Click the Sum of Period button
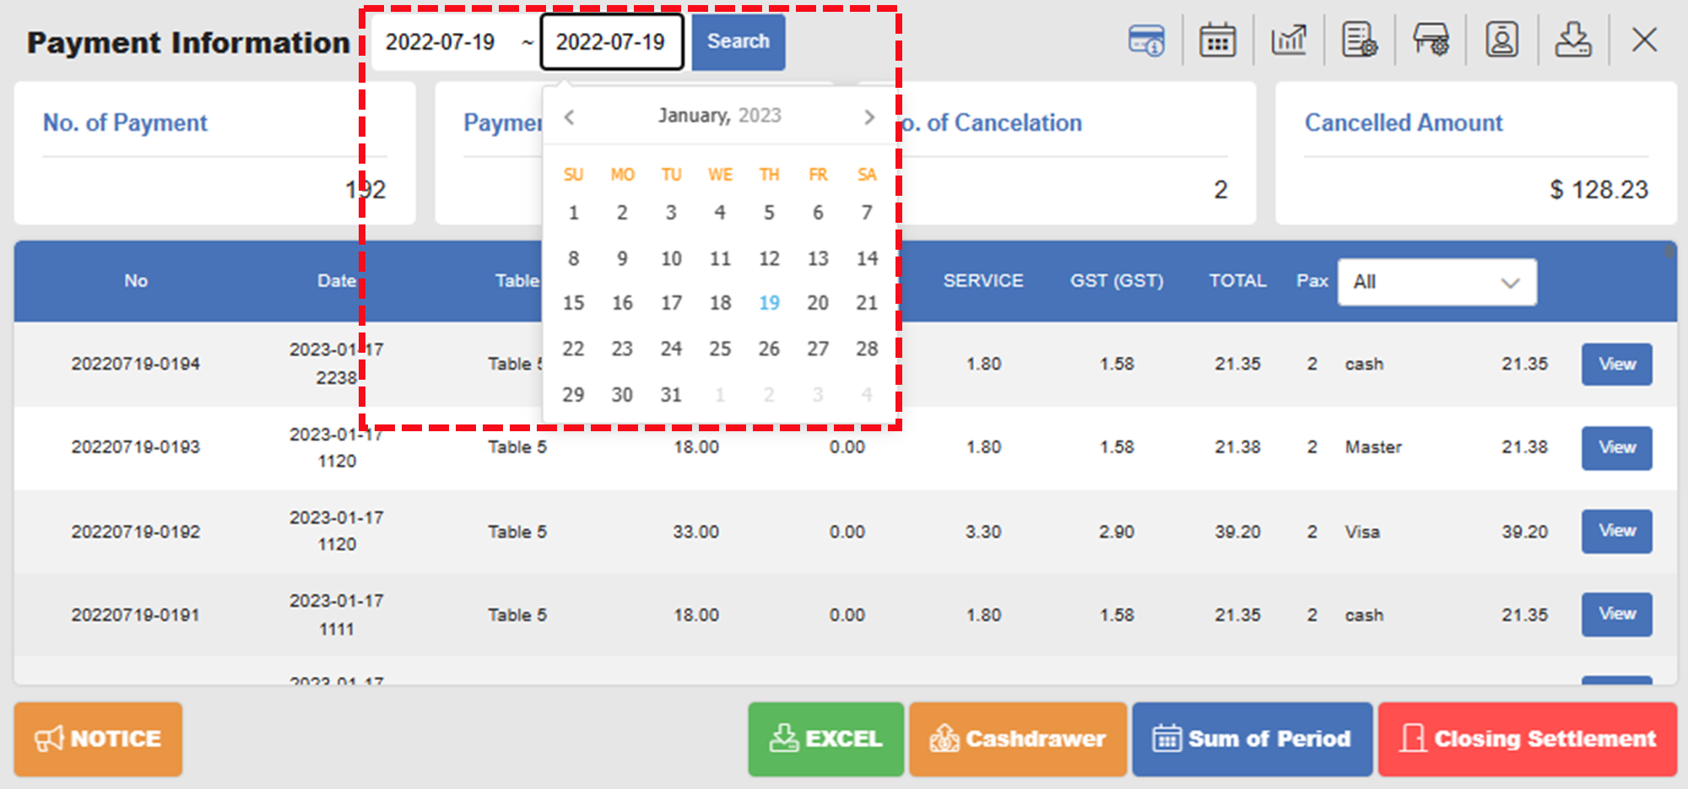This screenshot has width=1688, height=789. pos(1252,738)
